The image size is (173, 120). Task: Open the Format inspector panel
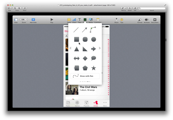pyautogui.click(x=140, y=20)
